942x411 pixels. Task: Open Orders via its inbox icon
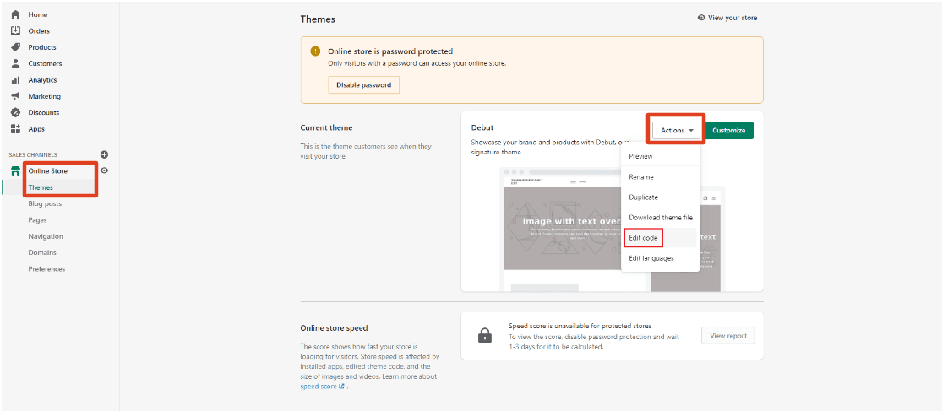pos(15,30)
